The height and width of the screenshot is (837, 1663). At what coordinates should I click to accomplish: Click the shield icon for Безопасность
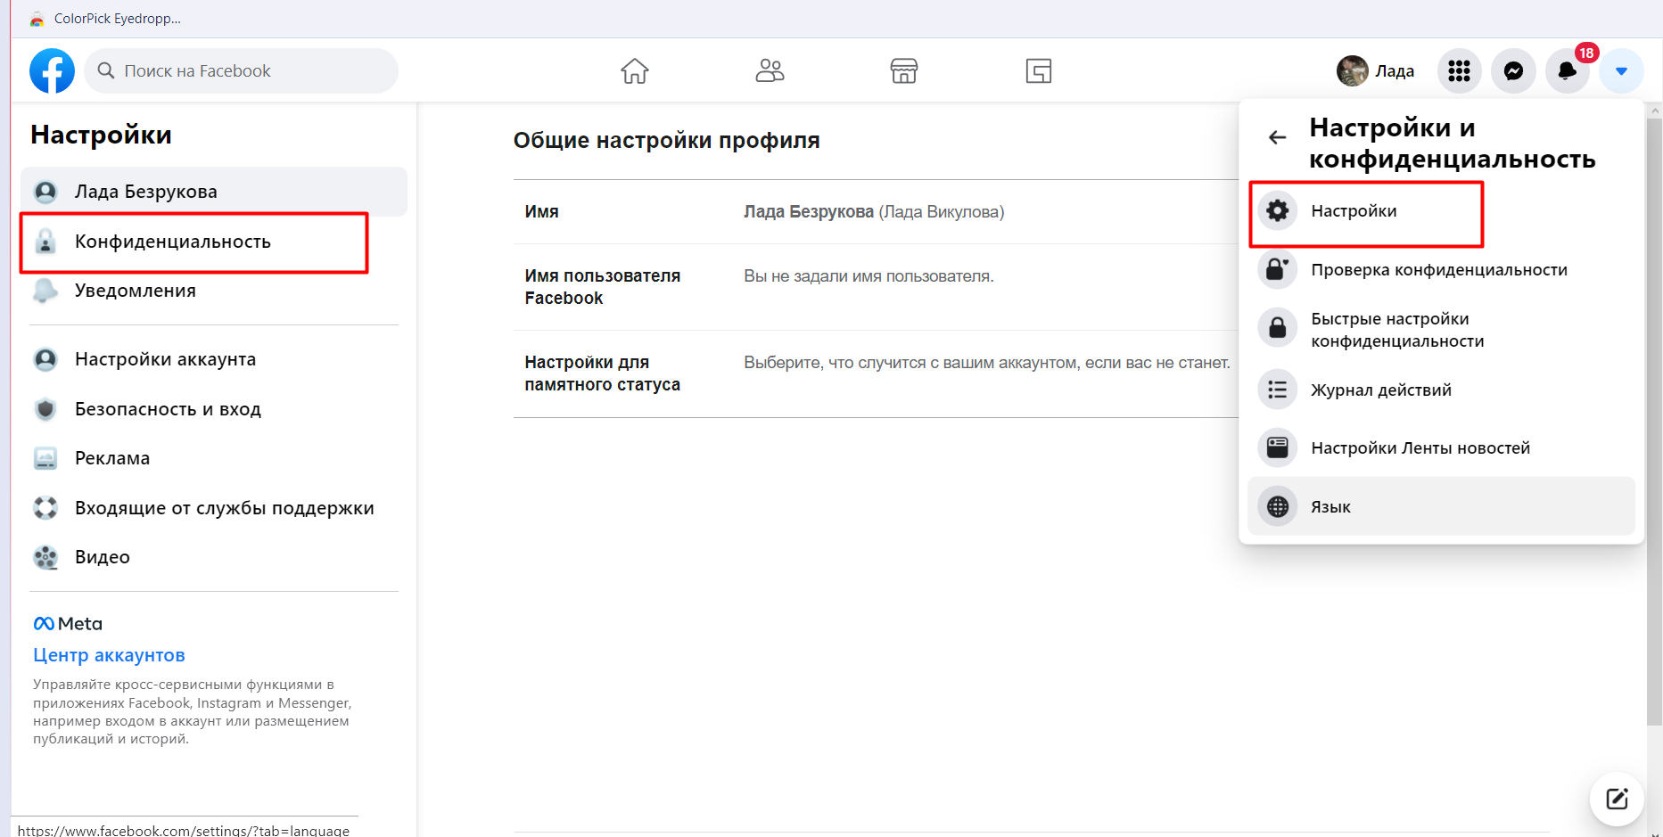[45, 409]
